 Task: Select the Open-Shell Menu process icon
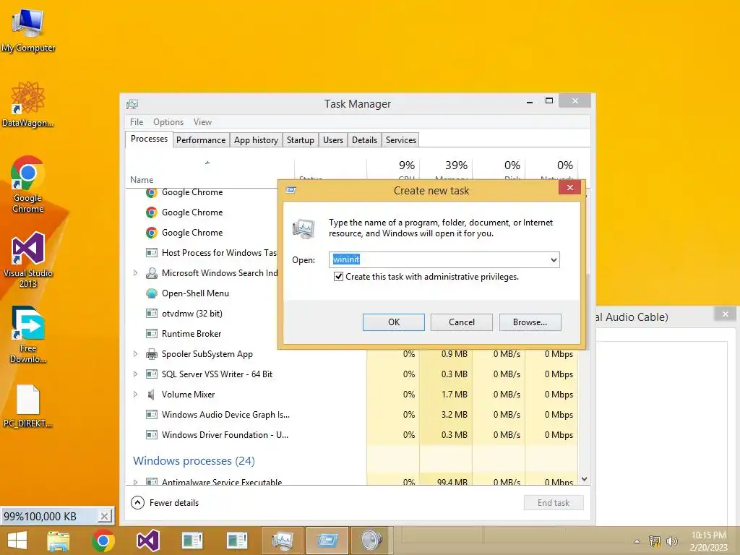tap(152, 293)
